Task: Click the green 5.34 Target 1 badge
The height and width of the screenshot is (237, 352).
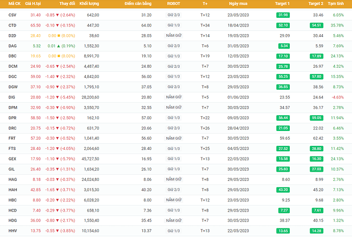Action: pyautogui.click(x=284, y=46)
